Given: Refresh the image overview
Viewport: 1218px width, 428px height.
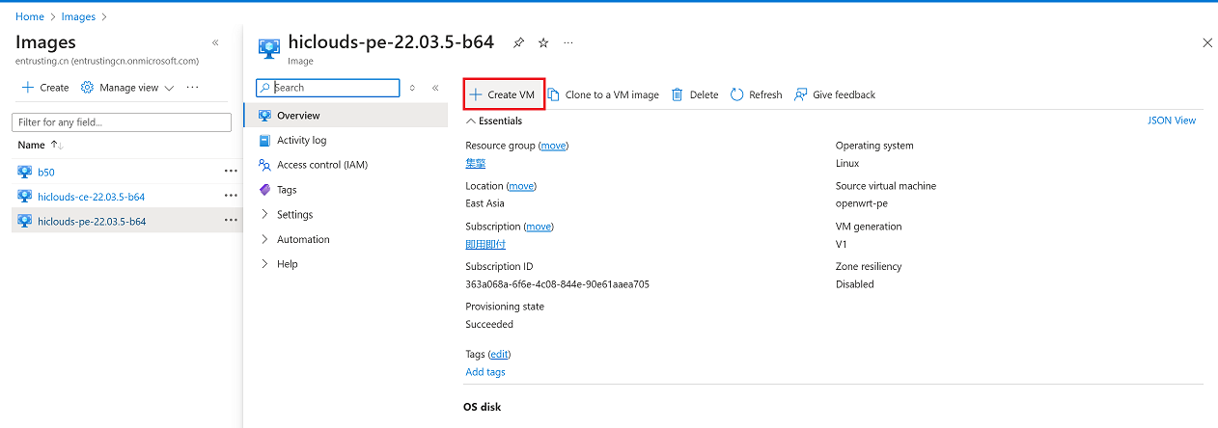Looking at the screenshot, I should coord(756,94).
